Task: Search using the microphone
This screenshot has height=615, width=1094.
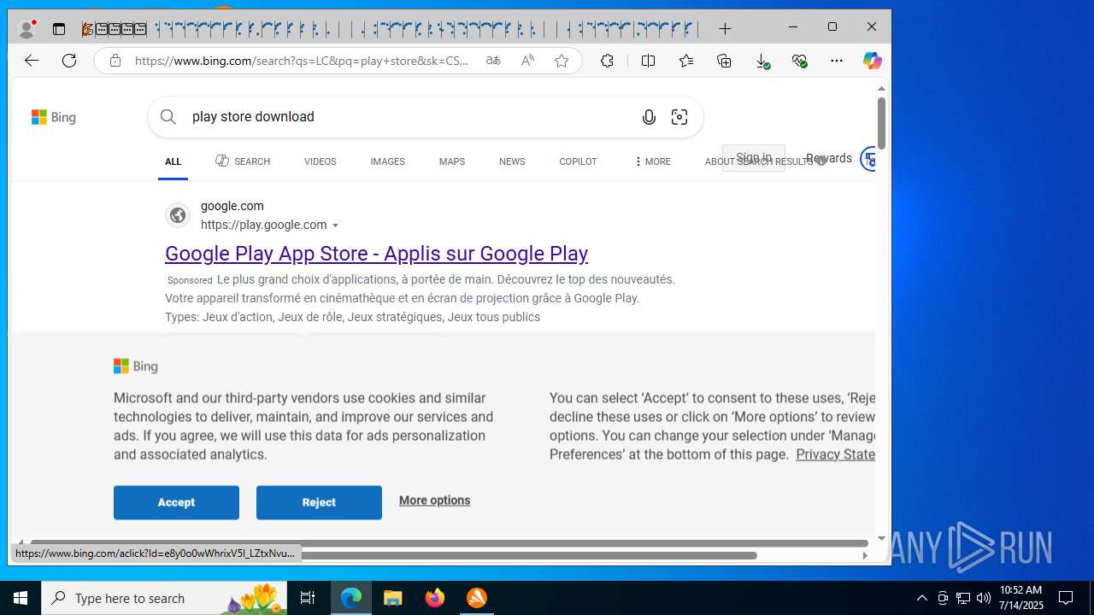Action: (649, 117)
